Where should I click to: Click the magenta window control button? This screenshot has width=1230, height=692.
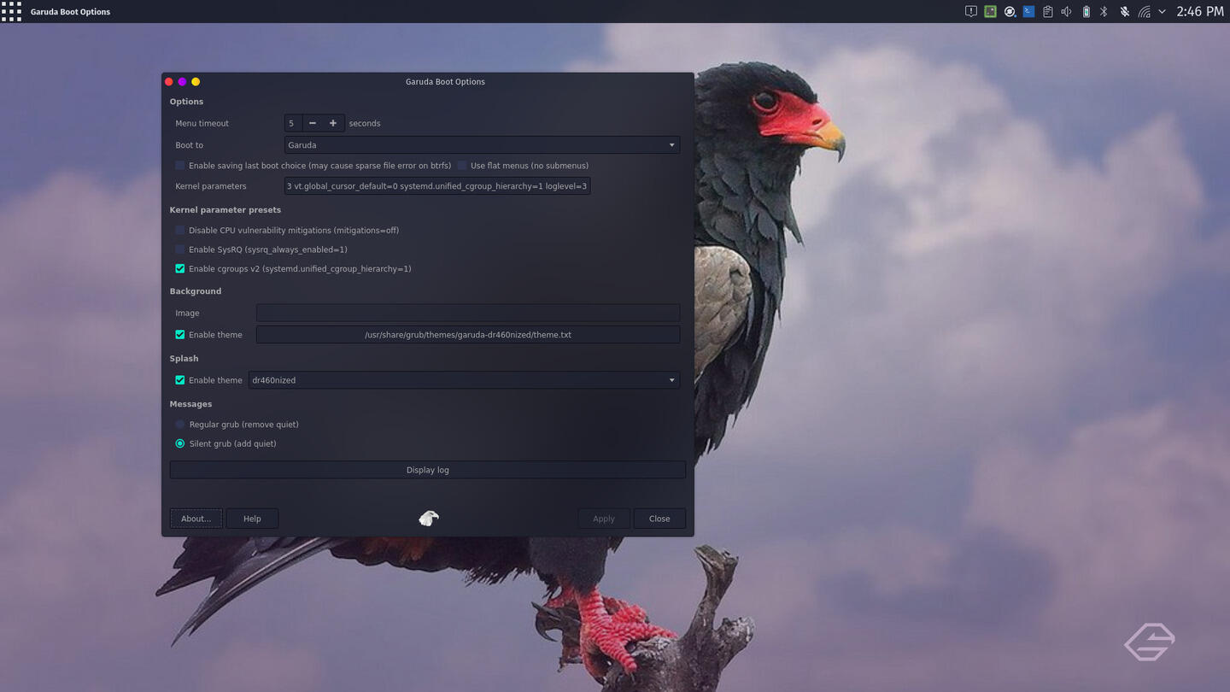tap(182, 81)
